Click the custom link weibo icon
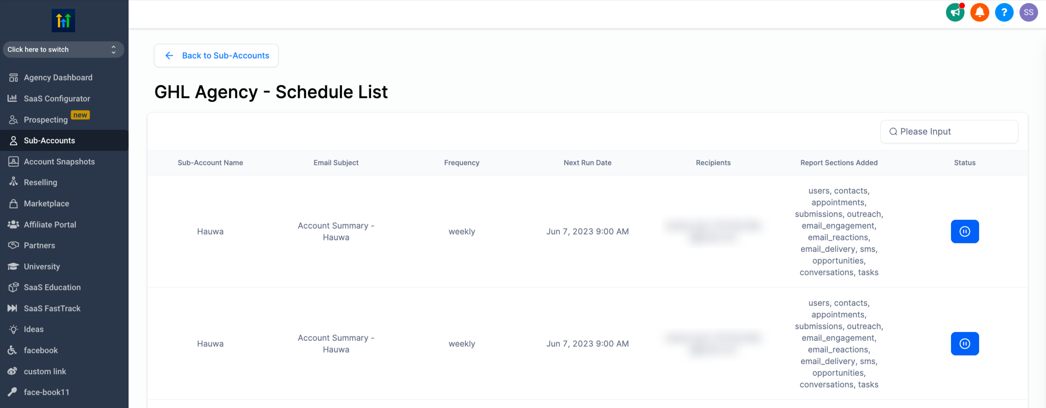The width and height of the screenshot is (1046, 408). (x=13, y=370)
